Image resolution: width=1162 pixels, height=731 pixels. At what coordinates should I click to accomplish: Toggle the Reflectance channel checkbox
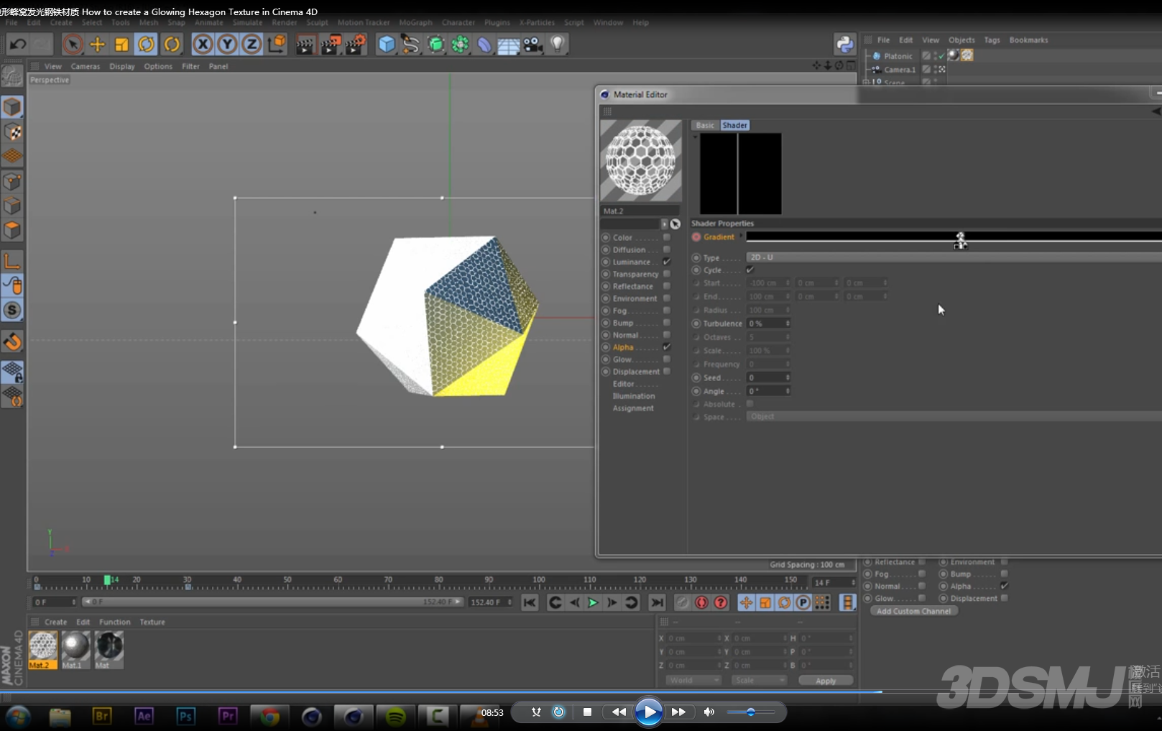click(x=667, y=286)
